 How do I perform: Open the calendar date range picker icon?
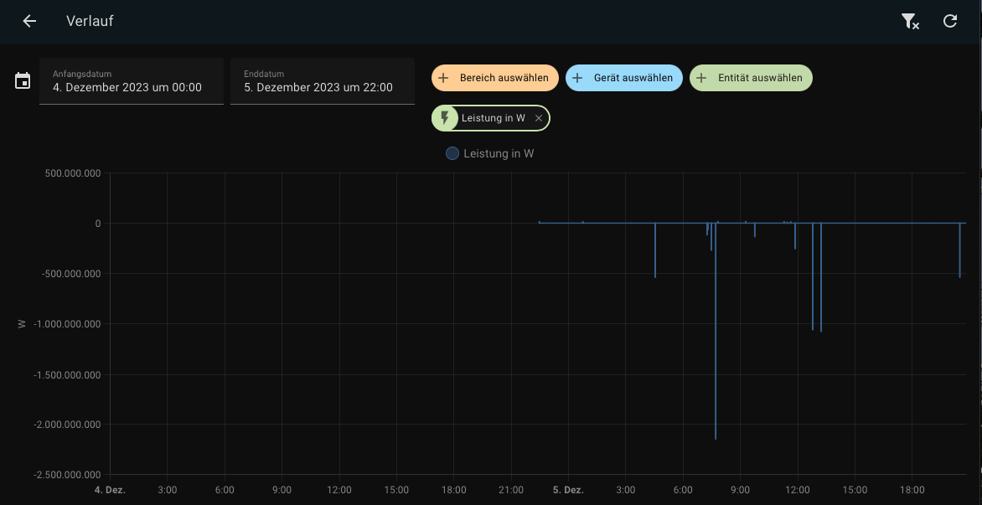click(x=23, y=81)
